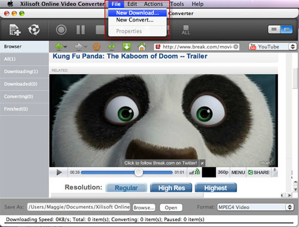The height and width of the screenshot is (227, 299).
Task: Click the black box in the player controls
Action: [x=209, y=172]
